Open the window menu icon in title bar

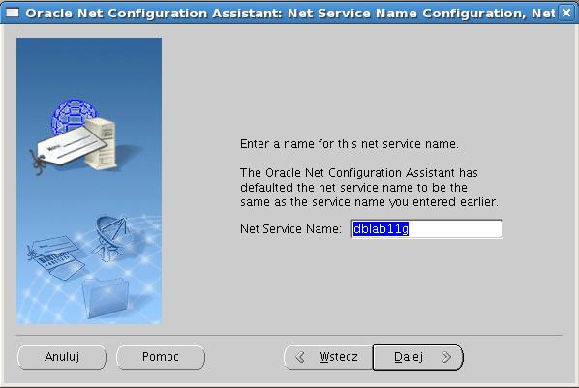click(13, 13)
